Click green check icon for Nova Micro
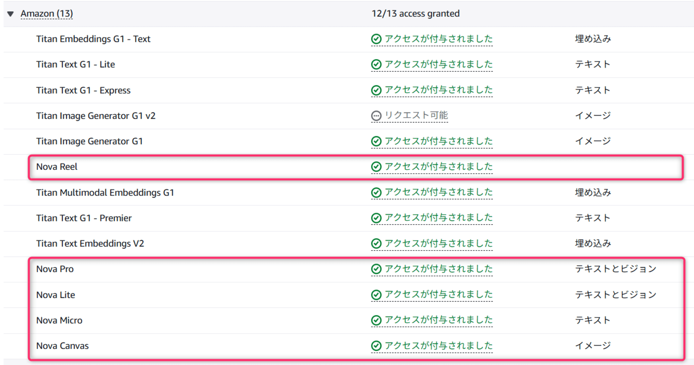The height and width of the screenshot is (365, 694). (376, 320)
